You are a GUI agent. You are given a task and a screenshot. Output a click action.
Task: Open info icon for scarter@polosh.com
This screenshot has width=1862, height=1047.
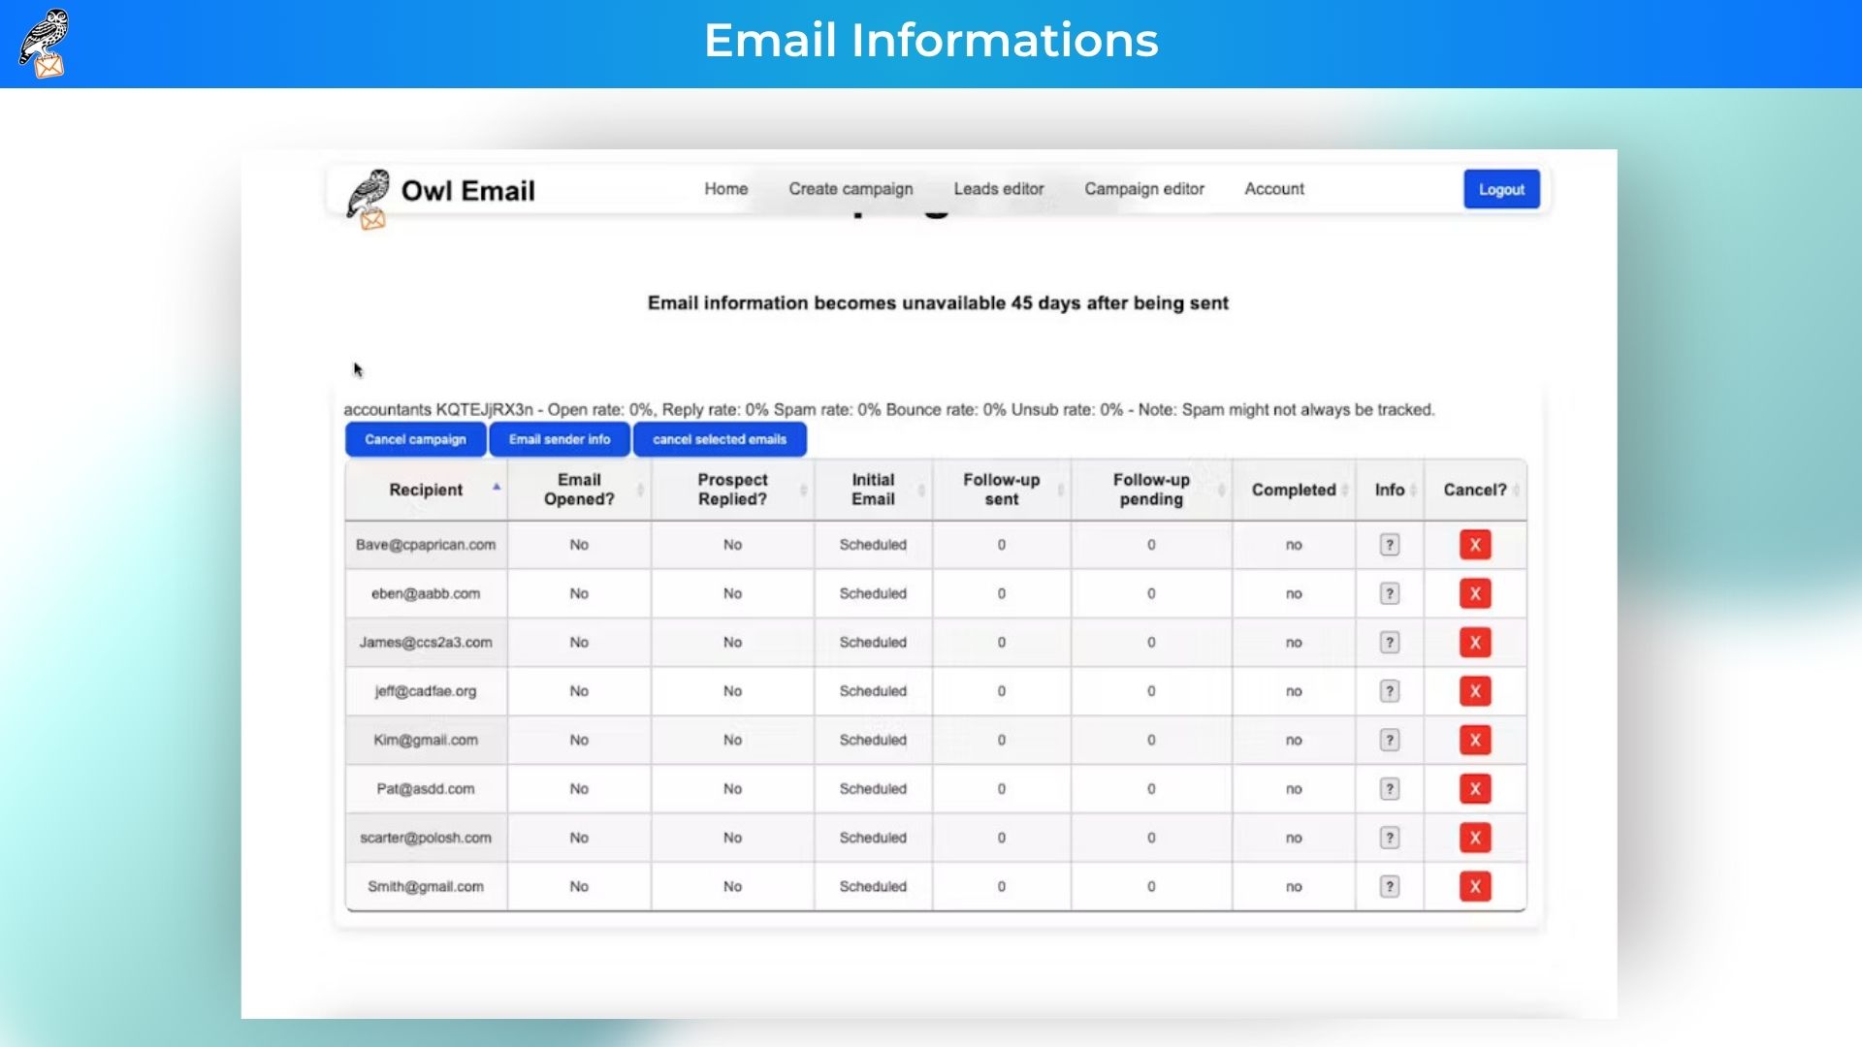(x=1389, y=839)
